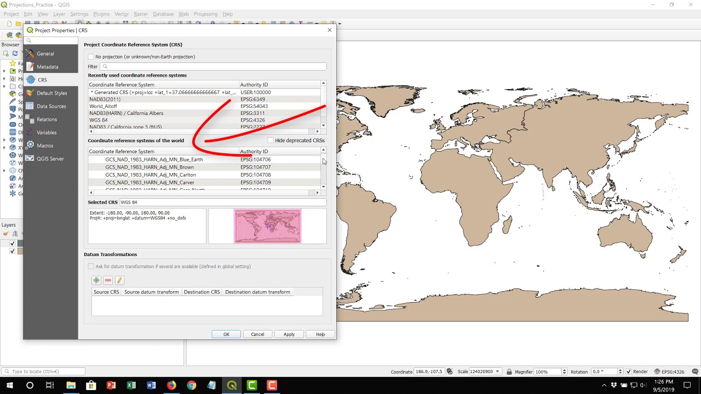
Task: Open the Variables page
Action: 51,132
